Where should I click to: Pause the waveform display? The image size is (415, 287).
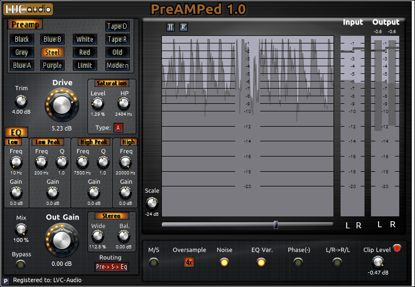(171, 27)
